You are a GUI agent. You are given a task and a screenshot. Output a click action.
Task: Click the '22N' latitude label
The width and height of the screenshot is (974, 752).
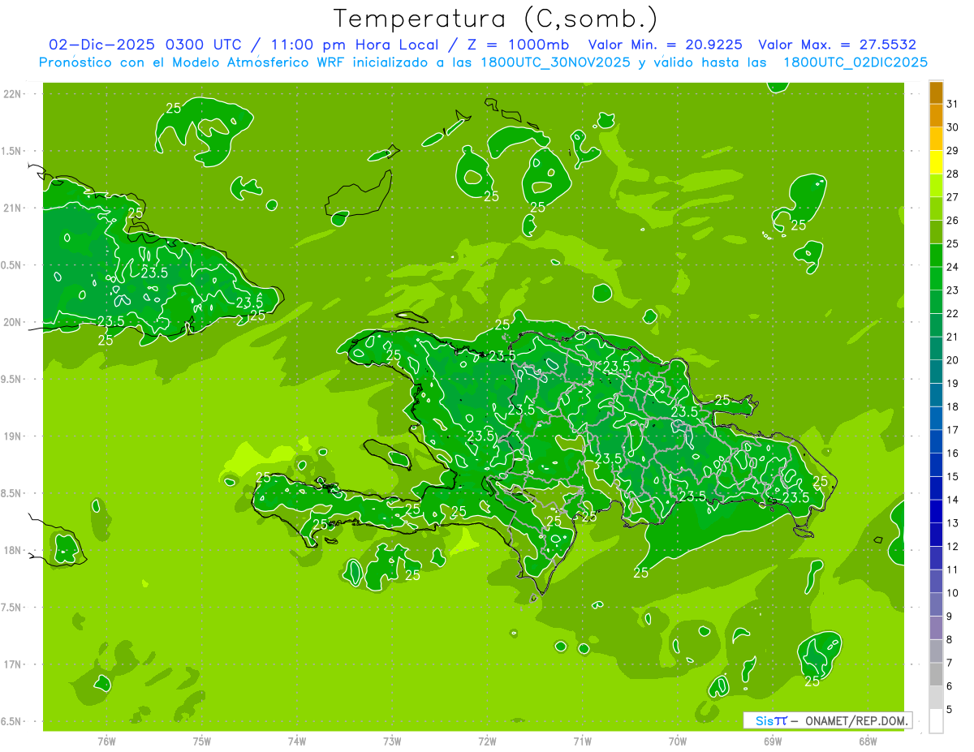click(13, 94)
